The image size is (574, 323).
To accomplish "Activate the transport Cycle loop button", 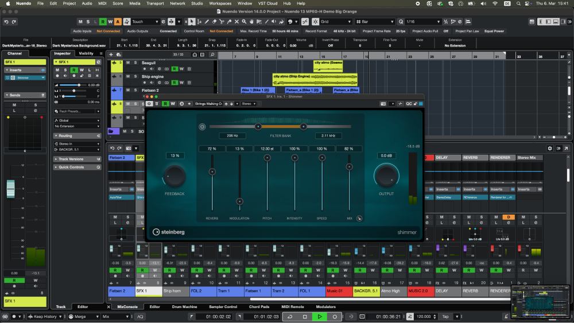I will point(291,316).
